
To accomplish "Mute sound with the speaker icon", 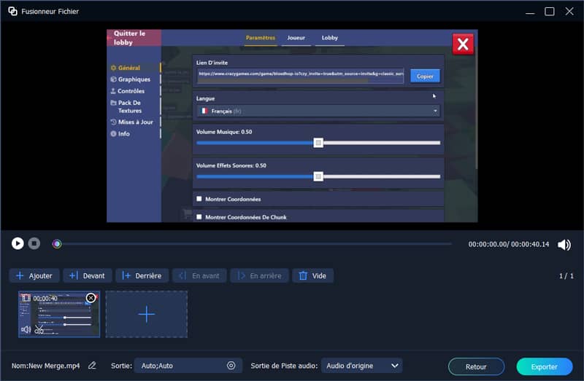I will click(564, 245).
